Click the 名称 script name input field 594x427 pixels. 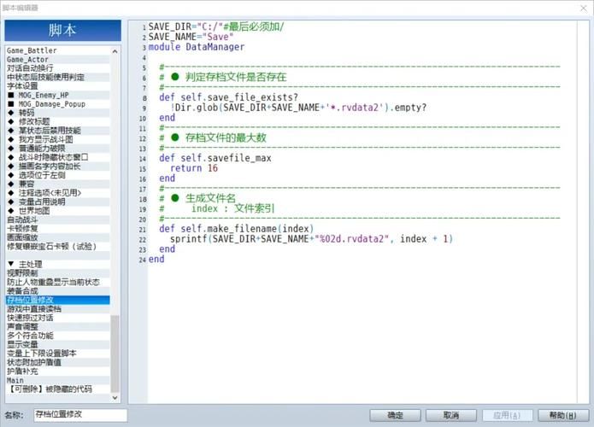(x=79, y=415)
